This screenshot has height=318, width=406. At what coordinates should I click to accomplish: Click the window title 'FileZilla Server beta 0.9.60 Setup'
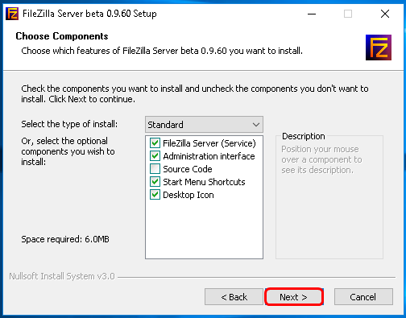click(89, 14)
